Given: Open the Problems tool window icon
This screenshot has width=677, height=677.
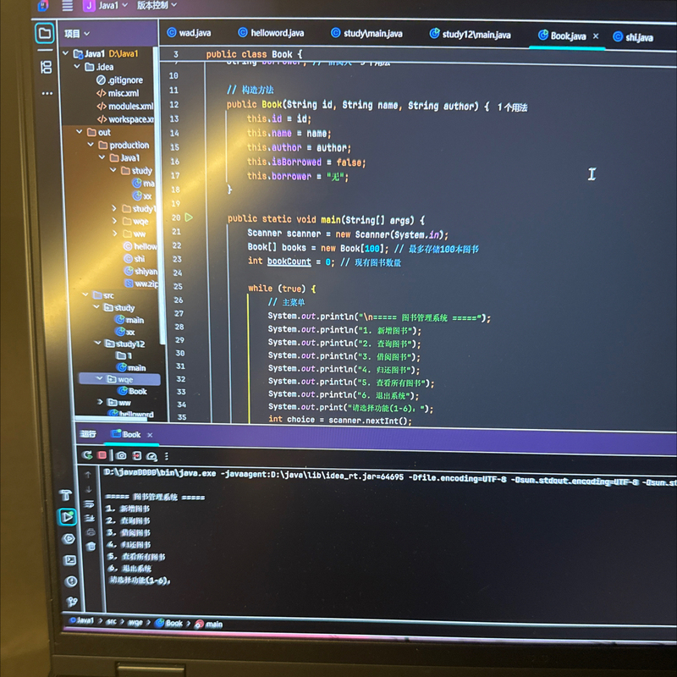Looking at the screenshot, I should click(71, 581).
